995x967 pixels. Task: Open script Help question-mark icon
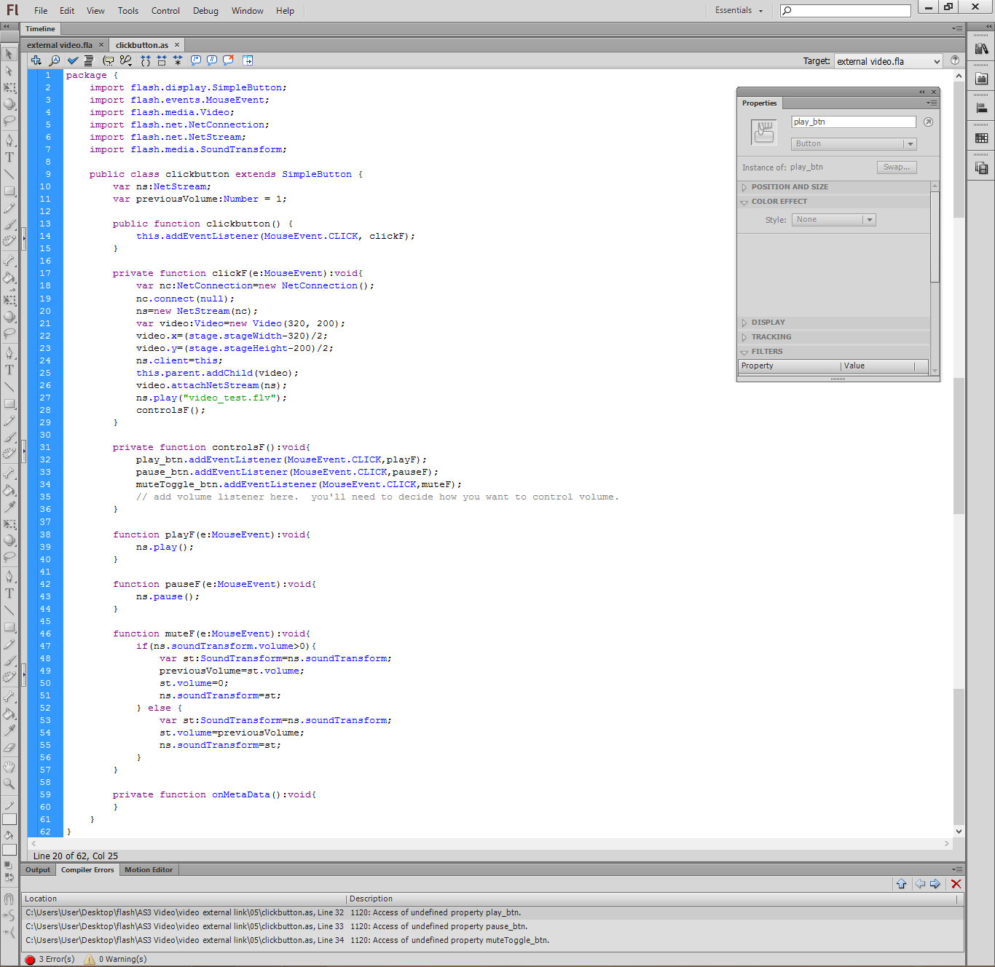[955, 60]
